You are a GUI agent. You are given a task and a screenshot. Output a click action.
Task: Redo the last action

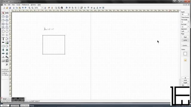coord(26,8)
